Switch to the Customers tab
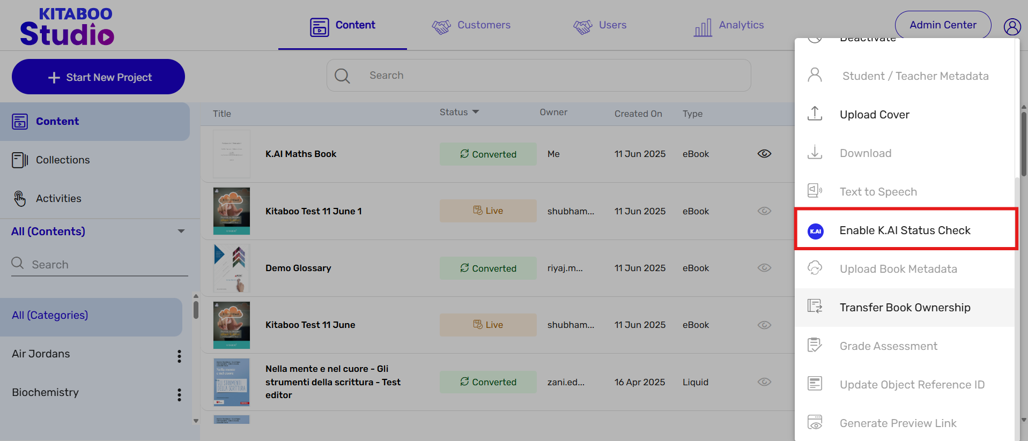Image resolution: width=1028 pixels, height=441 pixels. [x=471, y=25]
